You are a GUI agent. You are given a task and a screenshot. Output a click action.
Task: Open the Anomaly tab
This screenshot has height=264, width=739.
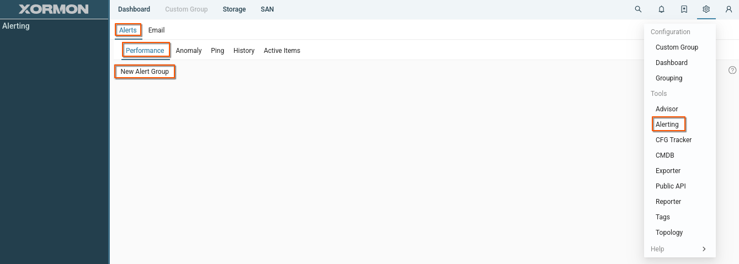coord(189,51)
